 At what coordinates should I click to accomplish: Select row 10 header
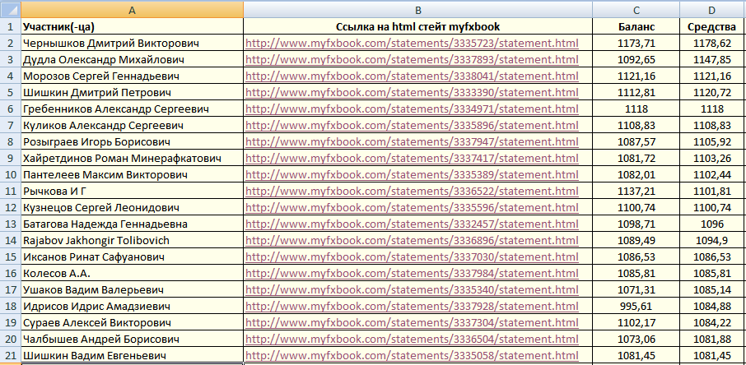click(x=10, y=174)
